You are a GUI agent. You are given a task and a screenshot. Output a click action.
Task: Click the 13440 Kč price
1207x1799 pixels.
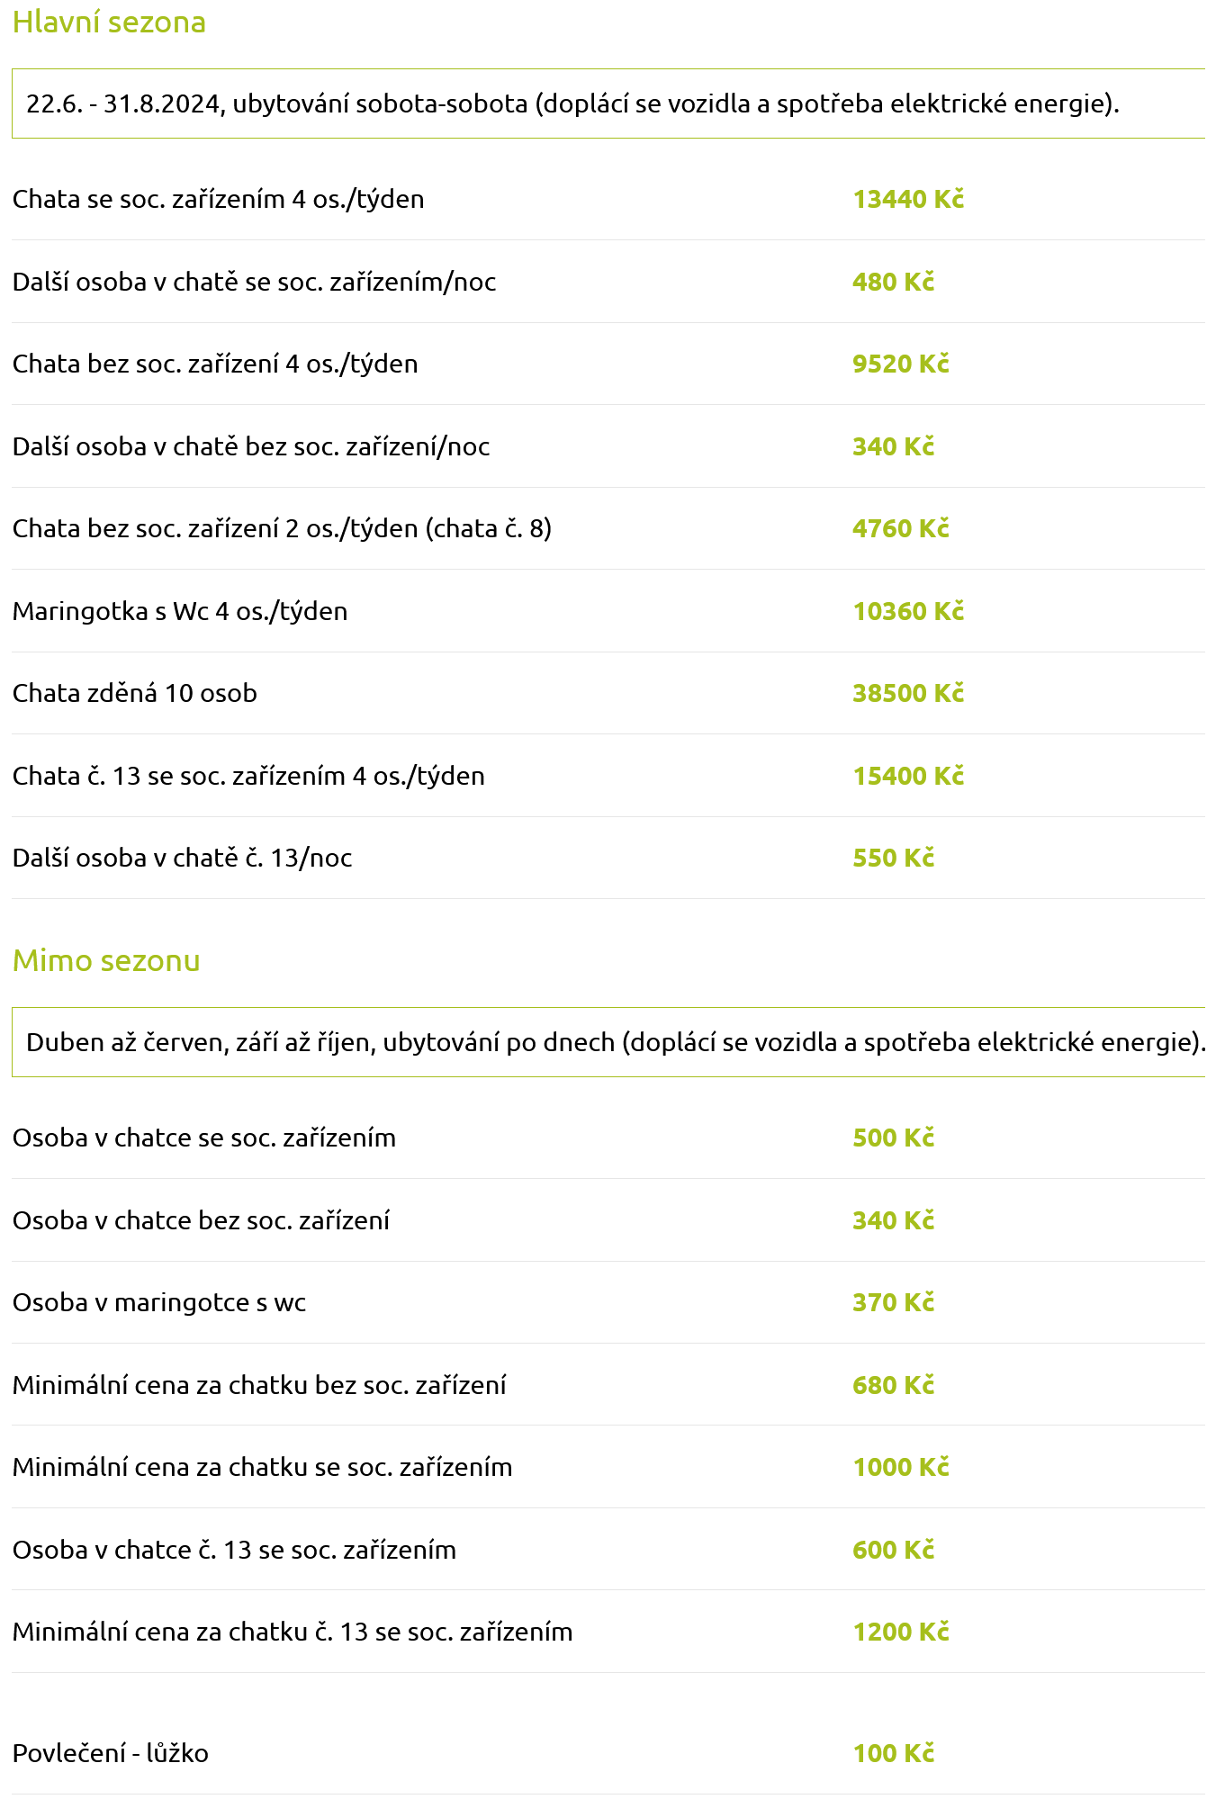pyautogui.click(x=908, y=199)
